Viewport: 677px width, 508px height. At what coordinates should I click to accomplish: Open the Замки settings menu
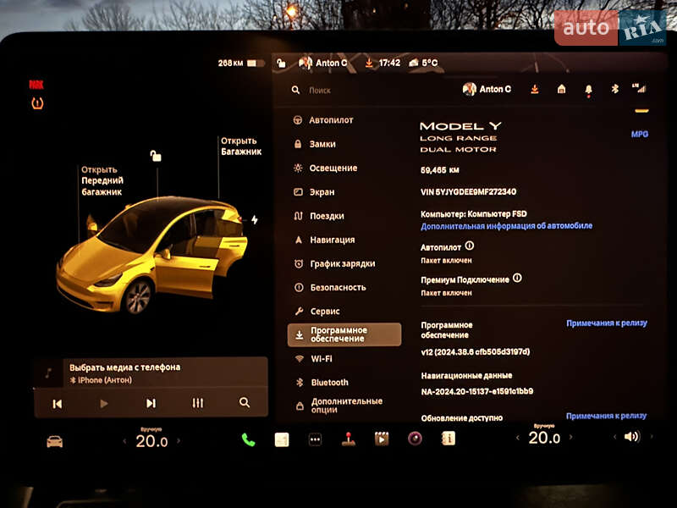[315, 144]
